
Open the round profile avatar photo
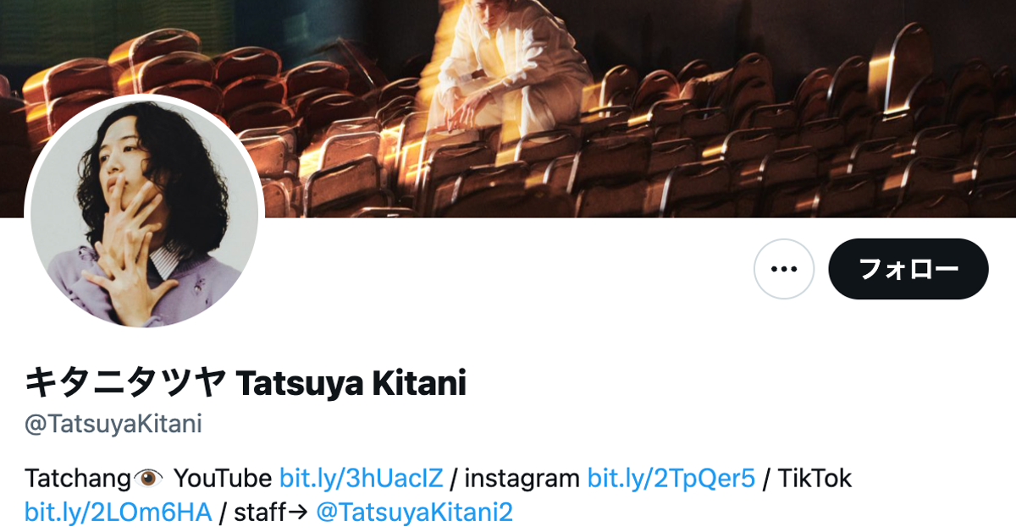[x=145, y=213]
